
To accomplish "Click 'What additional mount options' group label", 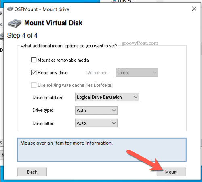I will point(69,46).
